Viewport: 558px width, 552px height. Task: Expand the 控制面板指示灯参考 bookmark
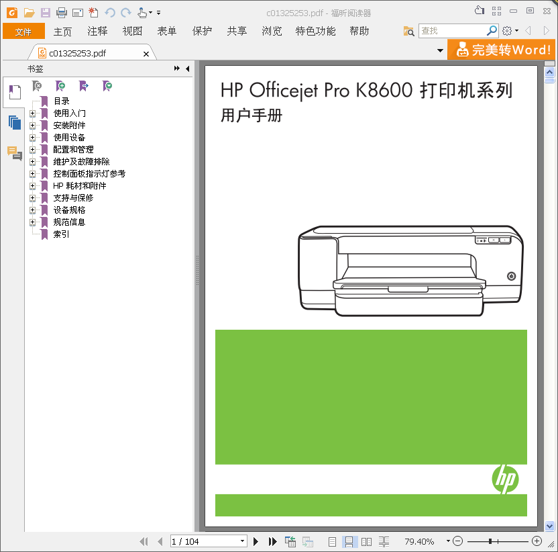coord(32,174)
